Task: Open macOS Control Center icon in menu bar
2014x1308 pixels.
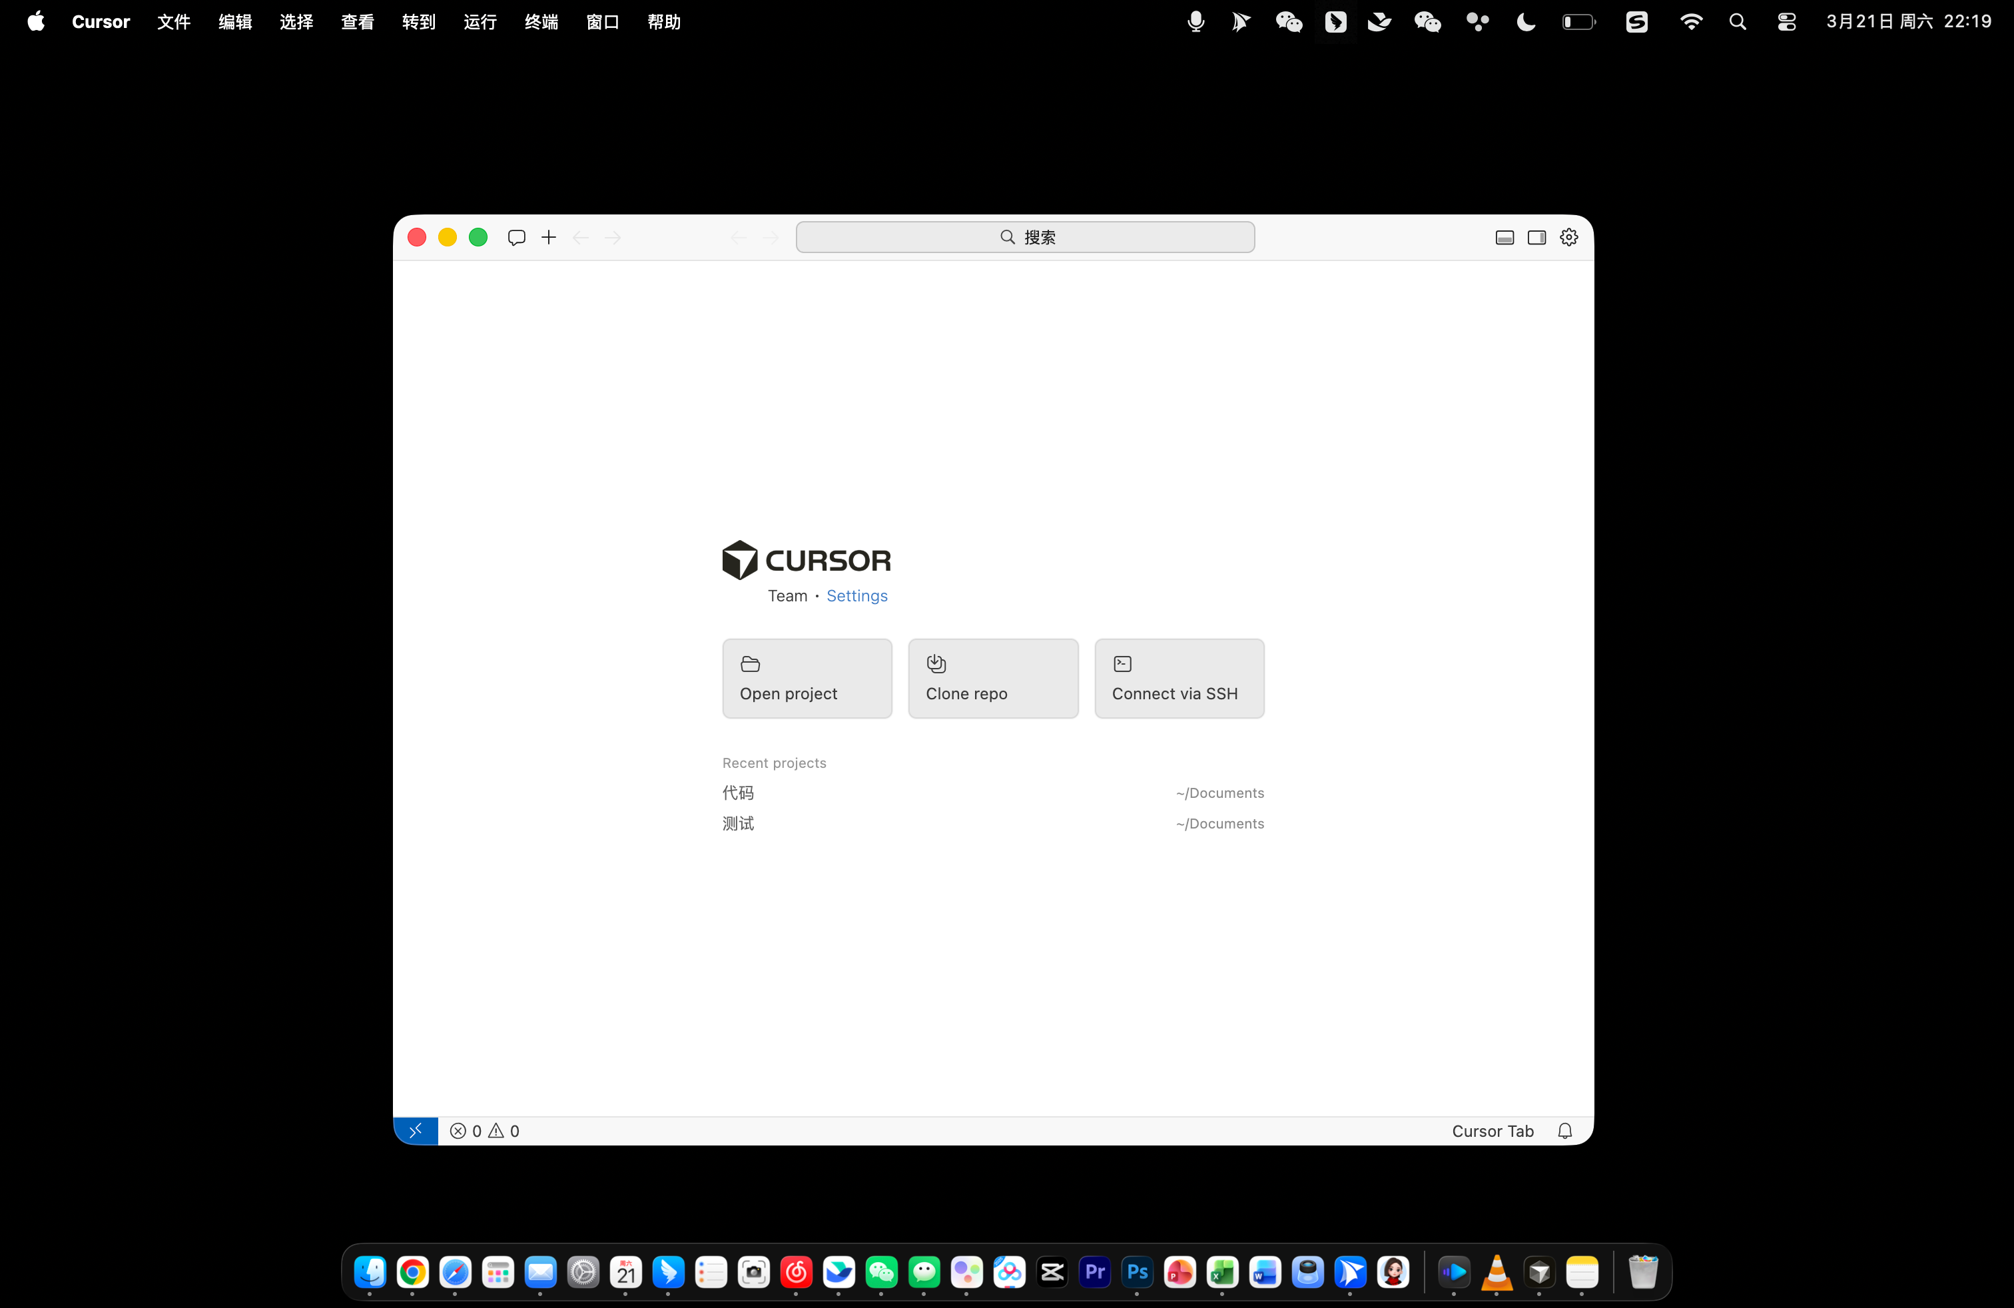Action: (1786, 22)
